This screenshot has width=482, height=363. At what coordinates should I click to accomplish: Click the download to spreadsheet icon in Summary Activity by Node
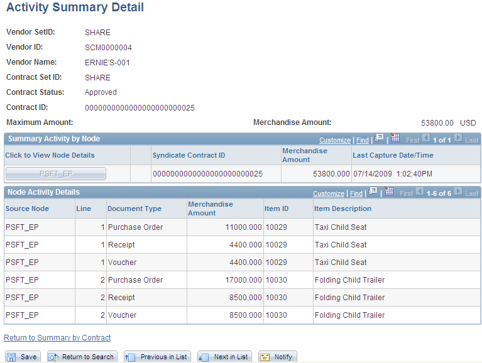coord(395,138)
